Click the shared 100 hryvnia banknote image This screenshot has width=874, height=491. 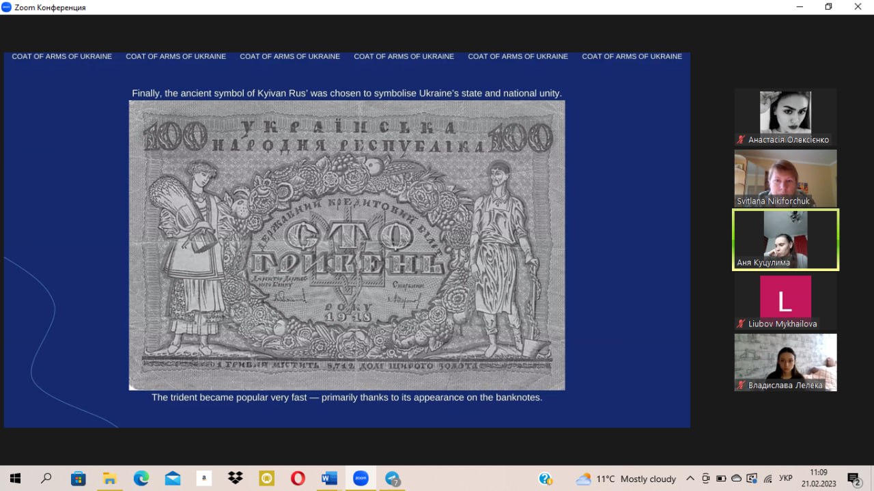click(347, 245)
